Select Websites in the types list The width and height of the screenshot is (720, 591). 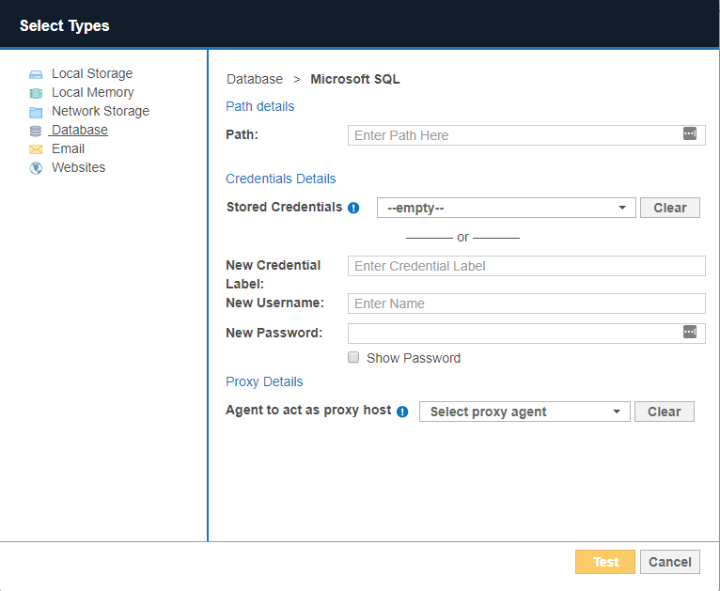tap(78, 167)
